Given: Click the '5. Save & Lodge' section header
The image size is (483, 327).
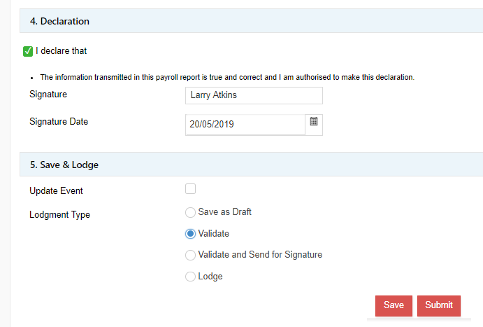Looking at the screenshot, I should (x=64, y=165).
